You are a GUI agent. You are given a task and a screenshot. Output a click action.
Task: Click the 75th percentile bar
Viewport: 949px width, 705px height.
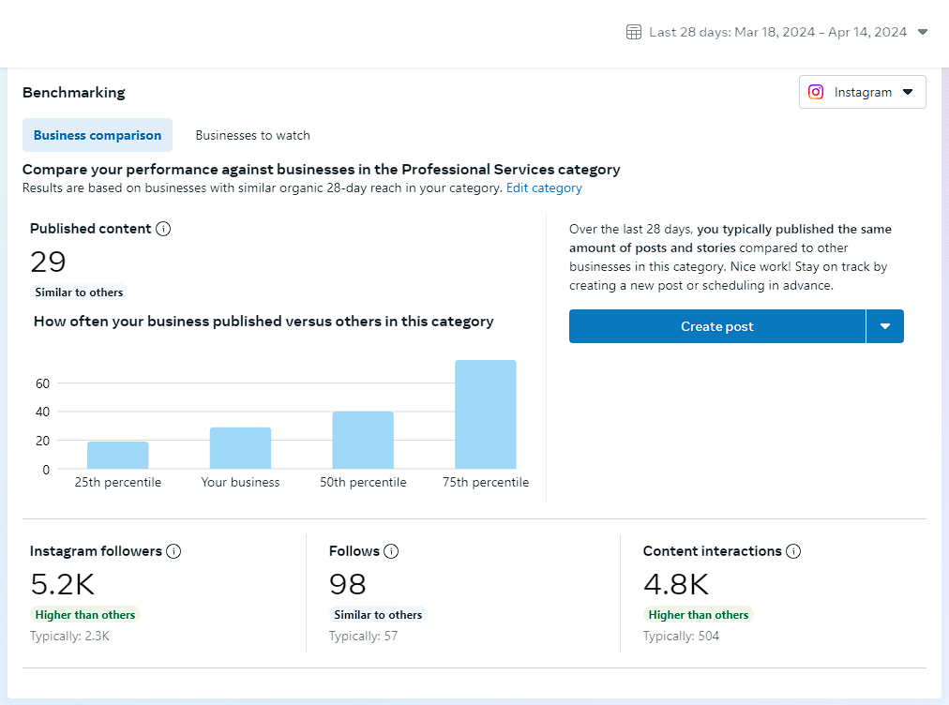coord(486,414)
